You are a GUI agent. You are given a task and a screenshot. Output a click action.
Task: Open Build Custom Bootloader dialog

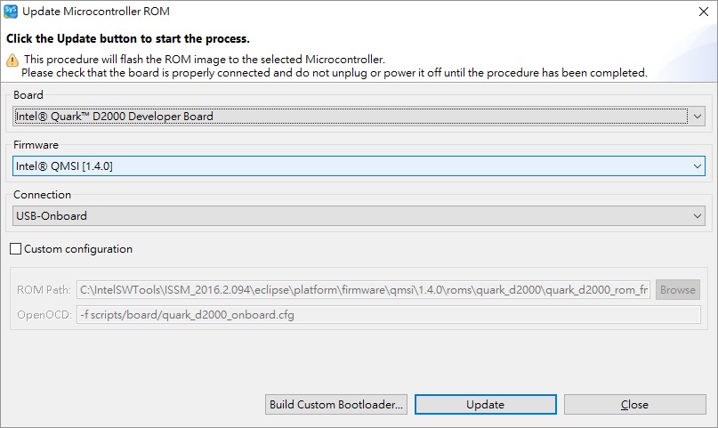point(336,405)
